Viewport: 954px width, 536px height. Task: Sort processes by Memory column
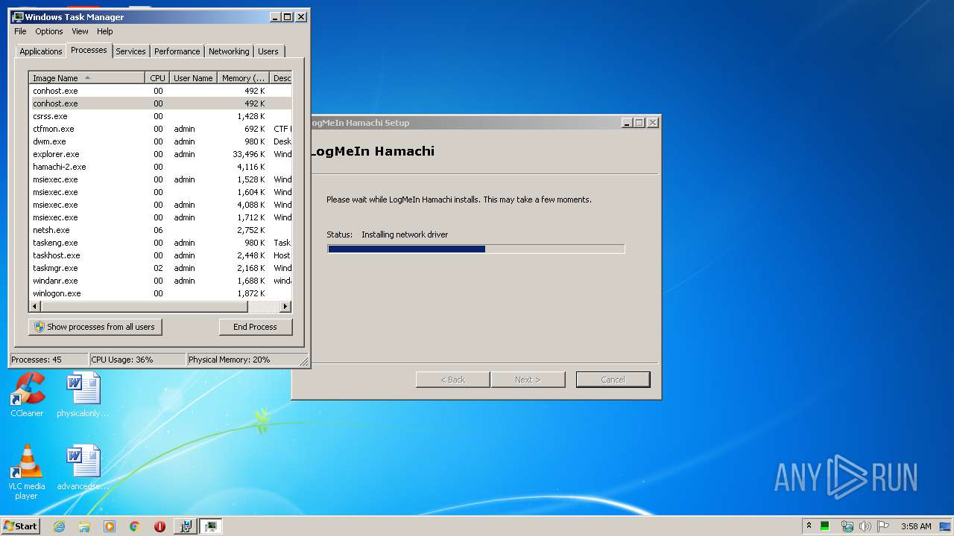pyautogui.click(x=243, y=77)
